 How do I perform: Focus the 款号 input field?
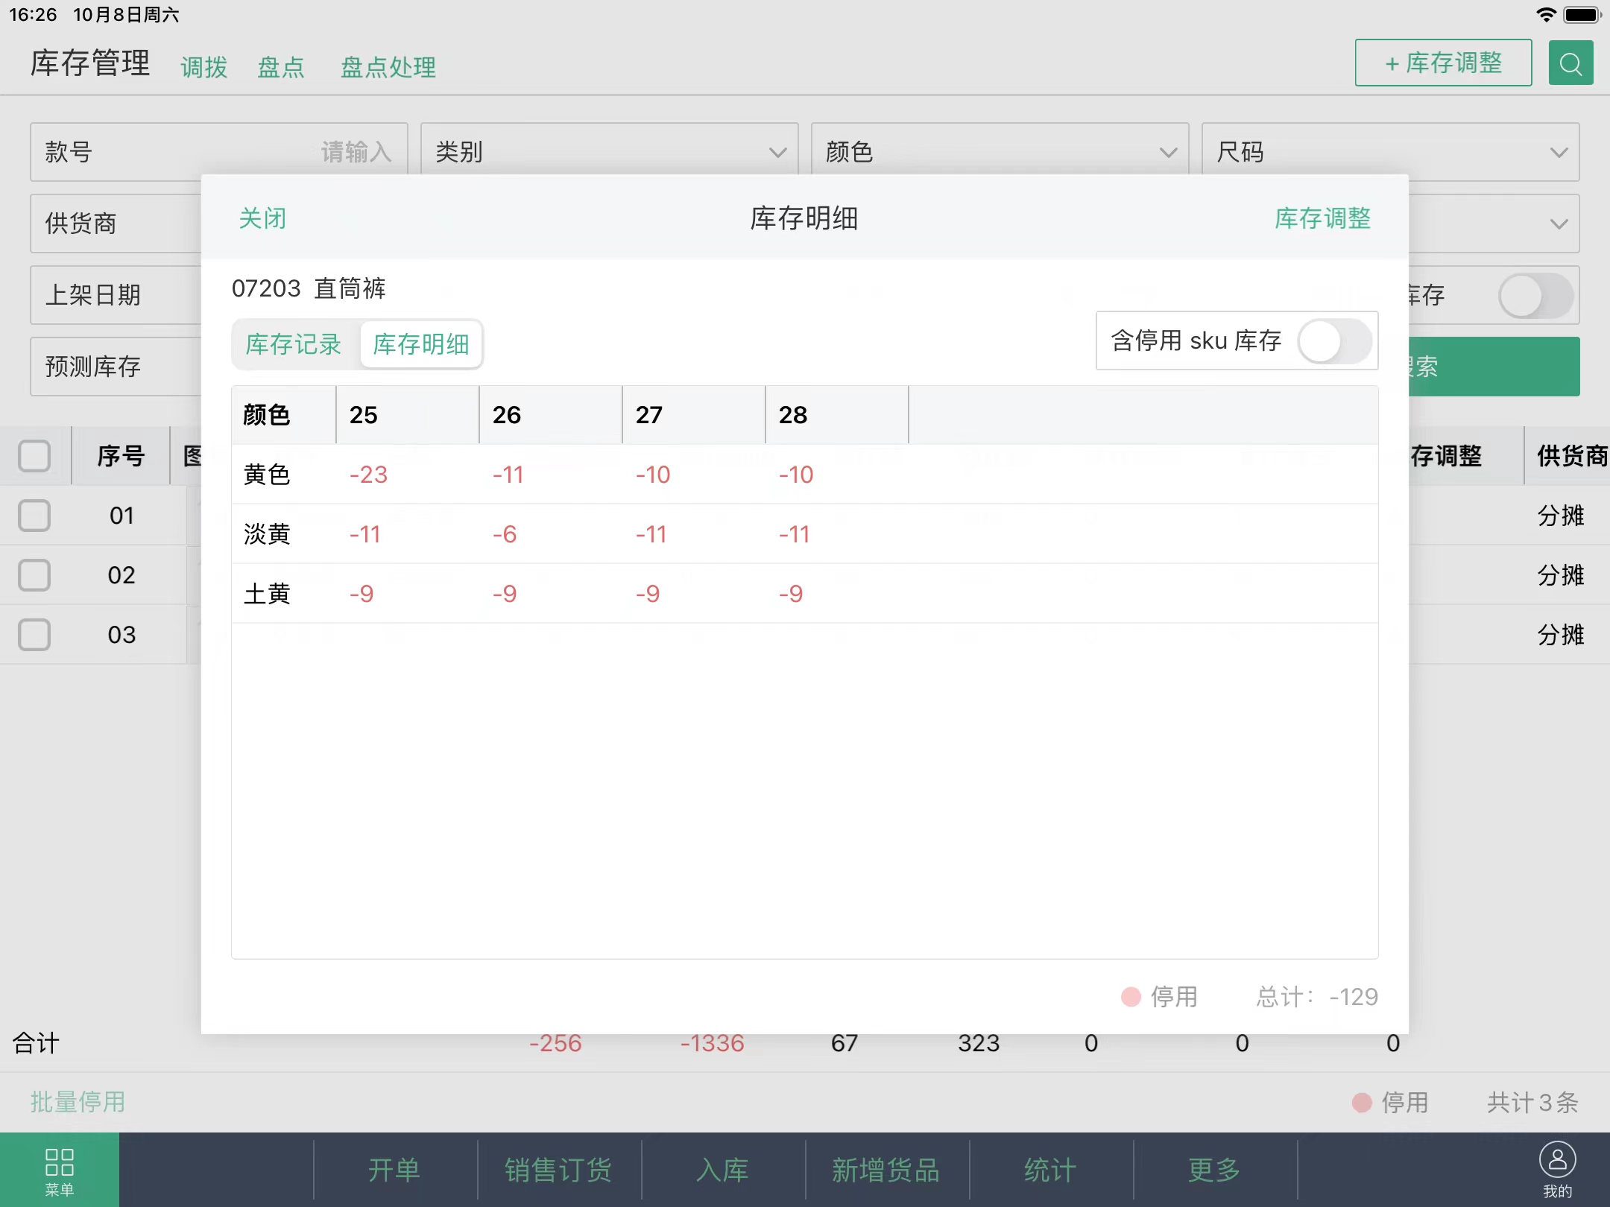(x=219, y=152)
